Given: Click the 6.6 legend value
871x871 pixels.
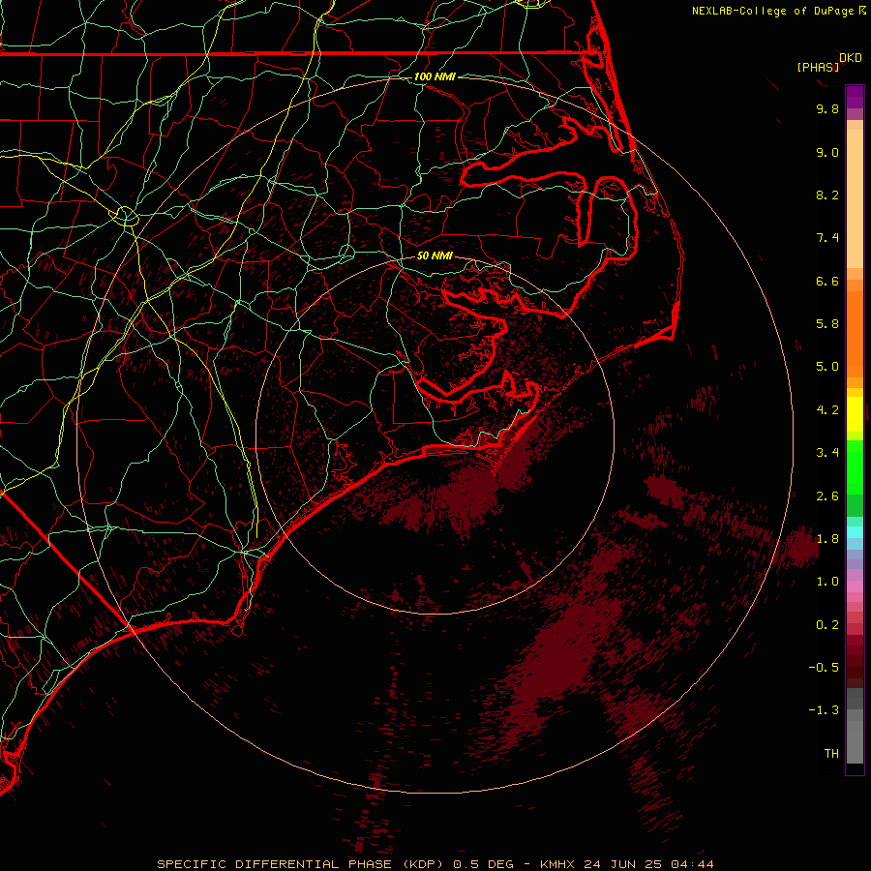Looking at the screenshot, I should [x=827, y=281].
